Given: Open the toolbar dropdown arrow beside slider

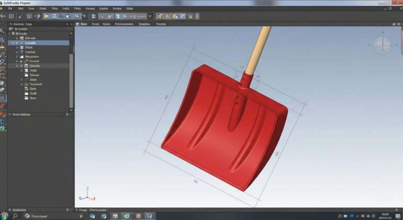Looking at the screenshot, I should point(150,16).
